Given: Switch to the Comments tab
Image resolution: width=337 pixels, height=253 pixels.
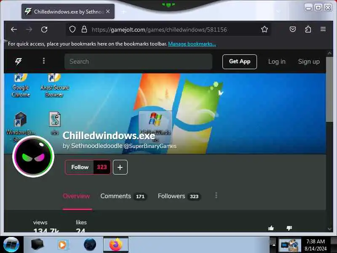Looking at the screenshot, I should point(123,196).
